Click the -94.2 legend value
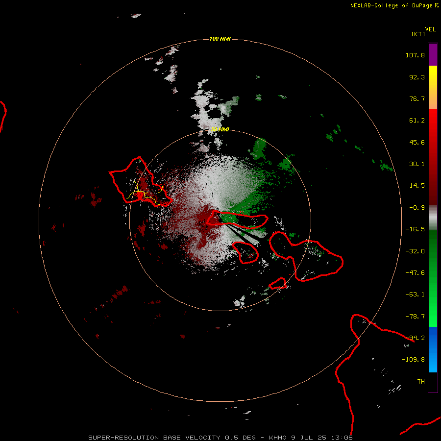 pyautogui.click(x=415, y=338)
